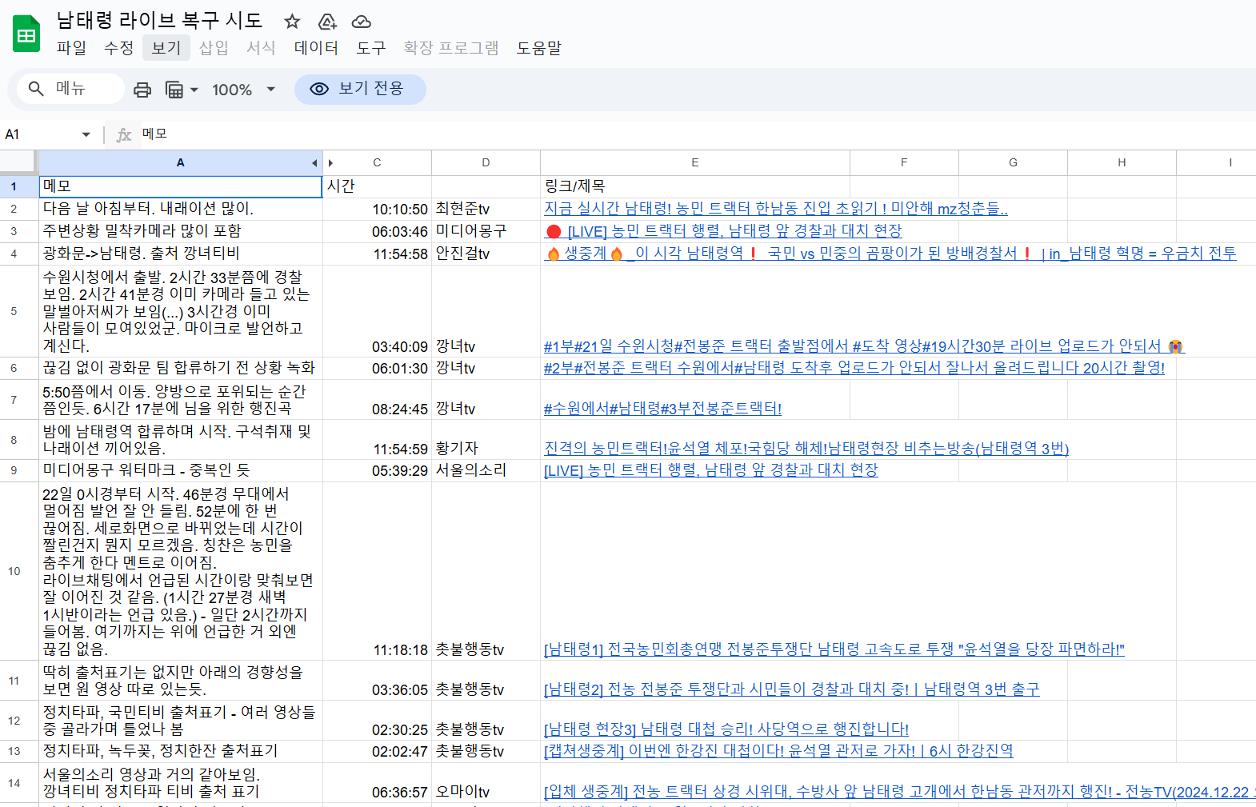Open the 도구 menu
1256x807 pixels.
tap(370, 48)
